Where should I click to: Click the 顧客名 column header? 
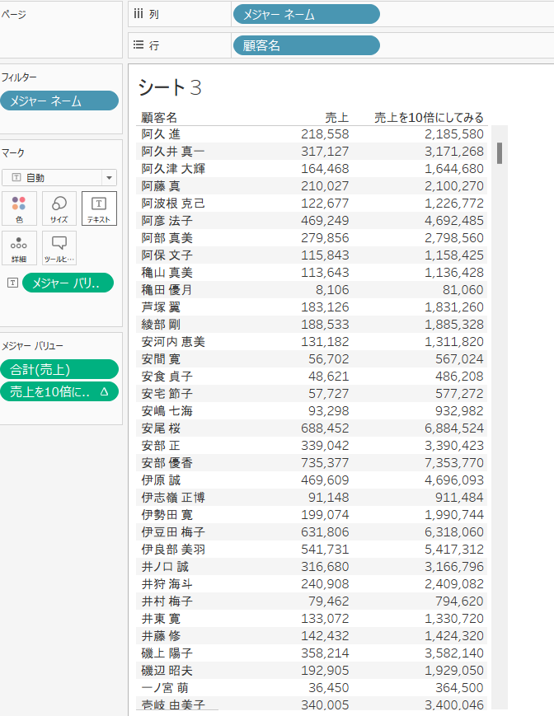[159, 118]
